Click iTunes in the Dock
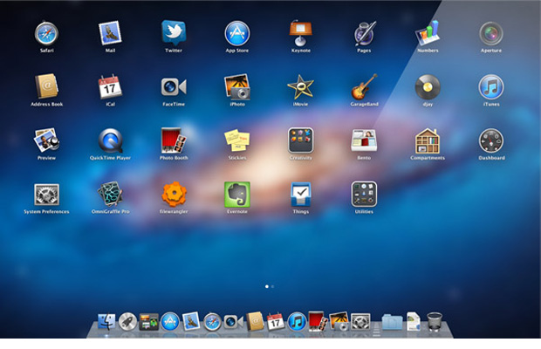Screen dimensions: 541x349 297,321
